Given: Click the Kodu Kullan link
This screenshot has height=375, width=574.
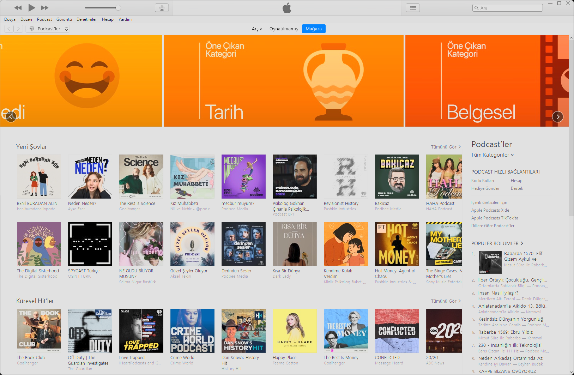Looking at the screenshot, I should 483,181.
